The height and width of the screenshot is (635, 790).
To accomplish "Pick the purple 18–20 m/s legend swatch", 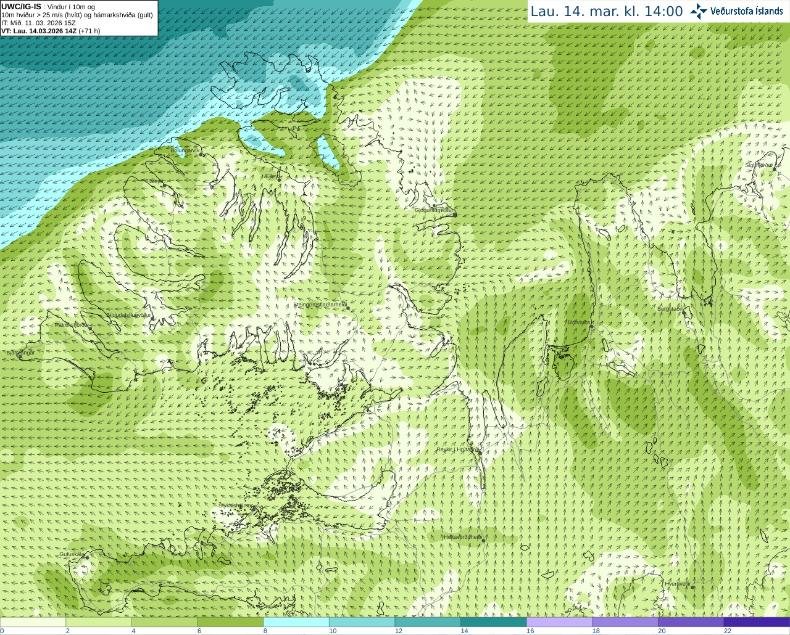I will pyautogui.click(x=625, y=622).
